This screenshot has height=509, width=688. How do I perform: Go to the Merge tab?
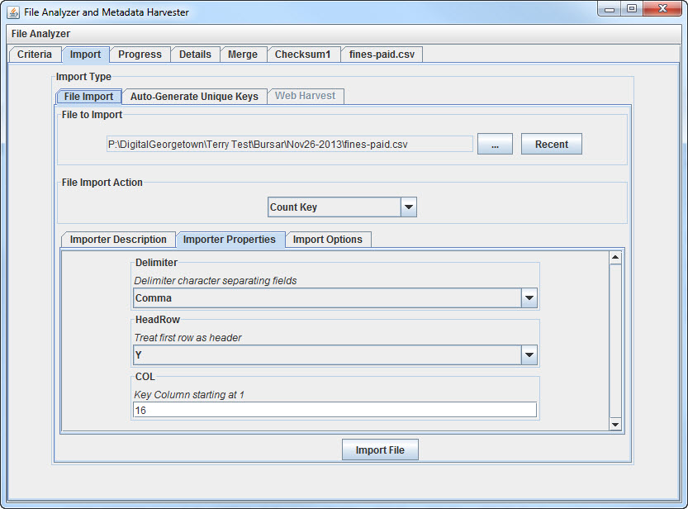coord(243,55)
